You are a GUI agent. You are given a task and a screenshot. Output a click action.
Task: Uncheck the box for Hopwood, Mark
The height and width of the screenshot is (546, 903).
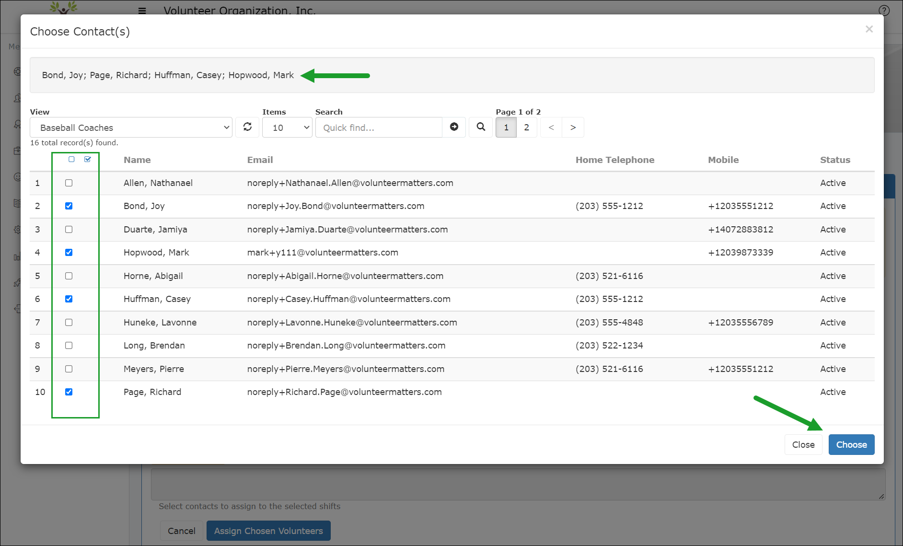tap(69, 253)
